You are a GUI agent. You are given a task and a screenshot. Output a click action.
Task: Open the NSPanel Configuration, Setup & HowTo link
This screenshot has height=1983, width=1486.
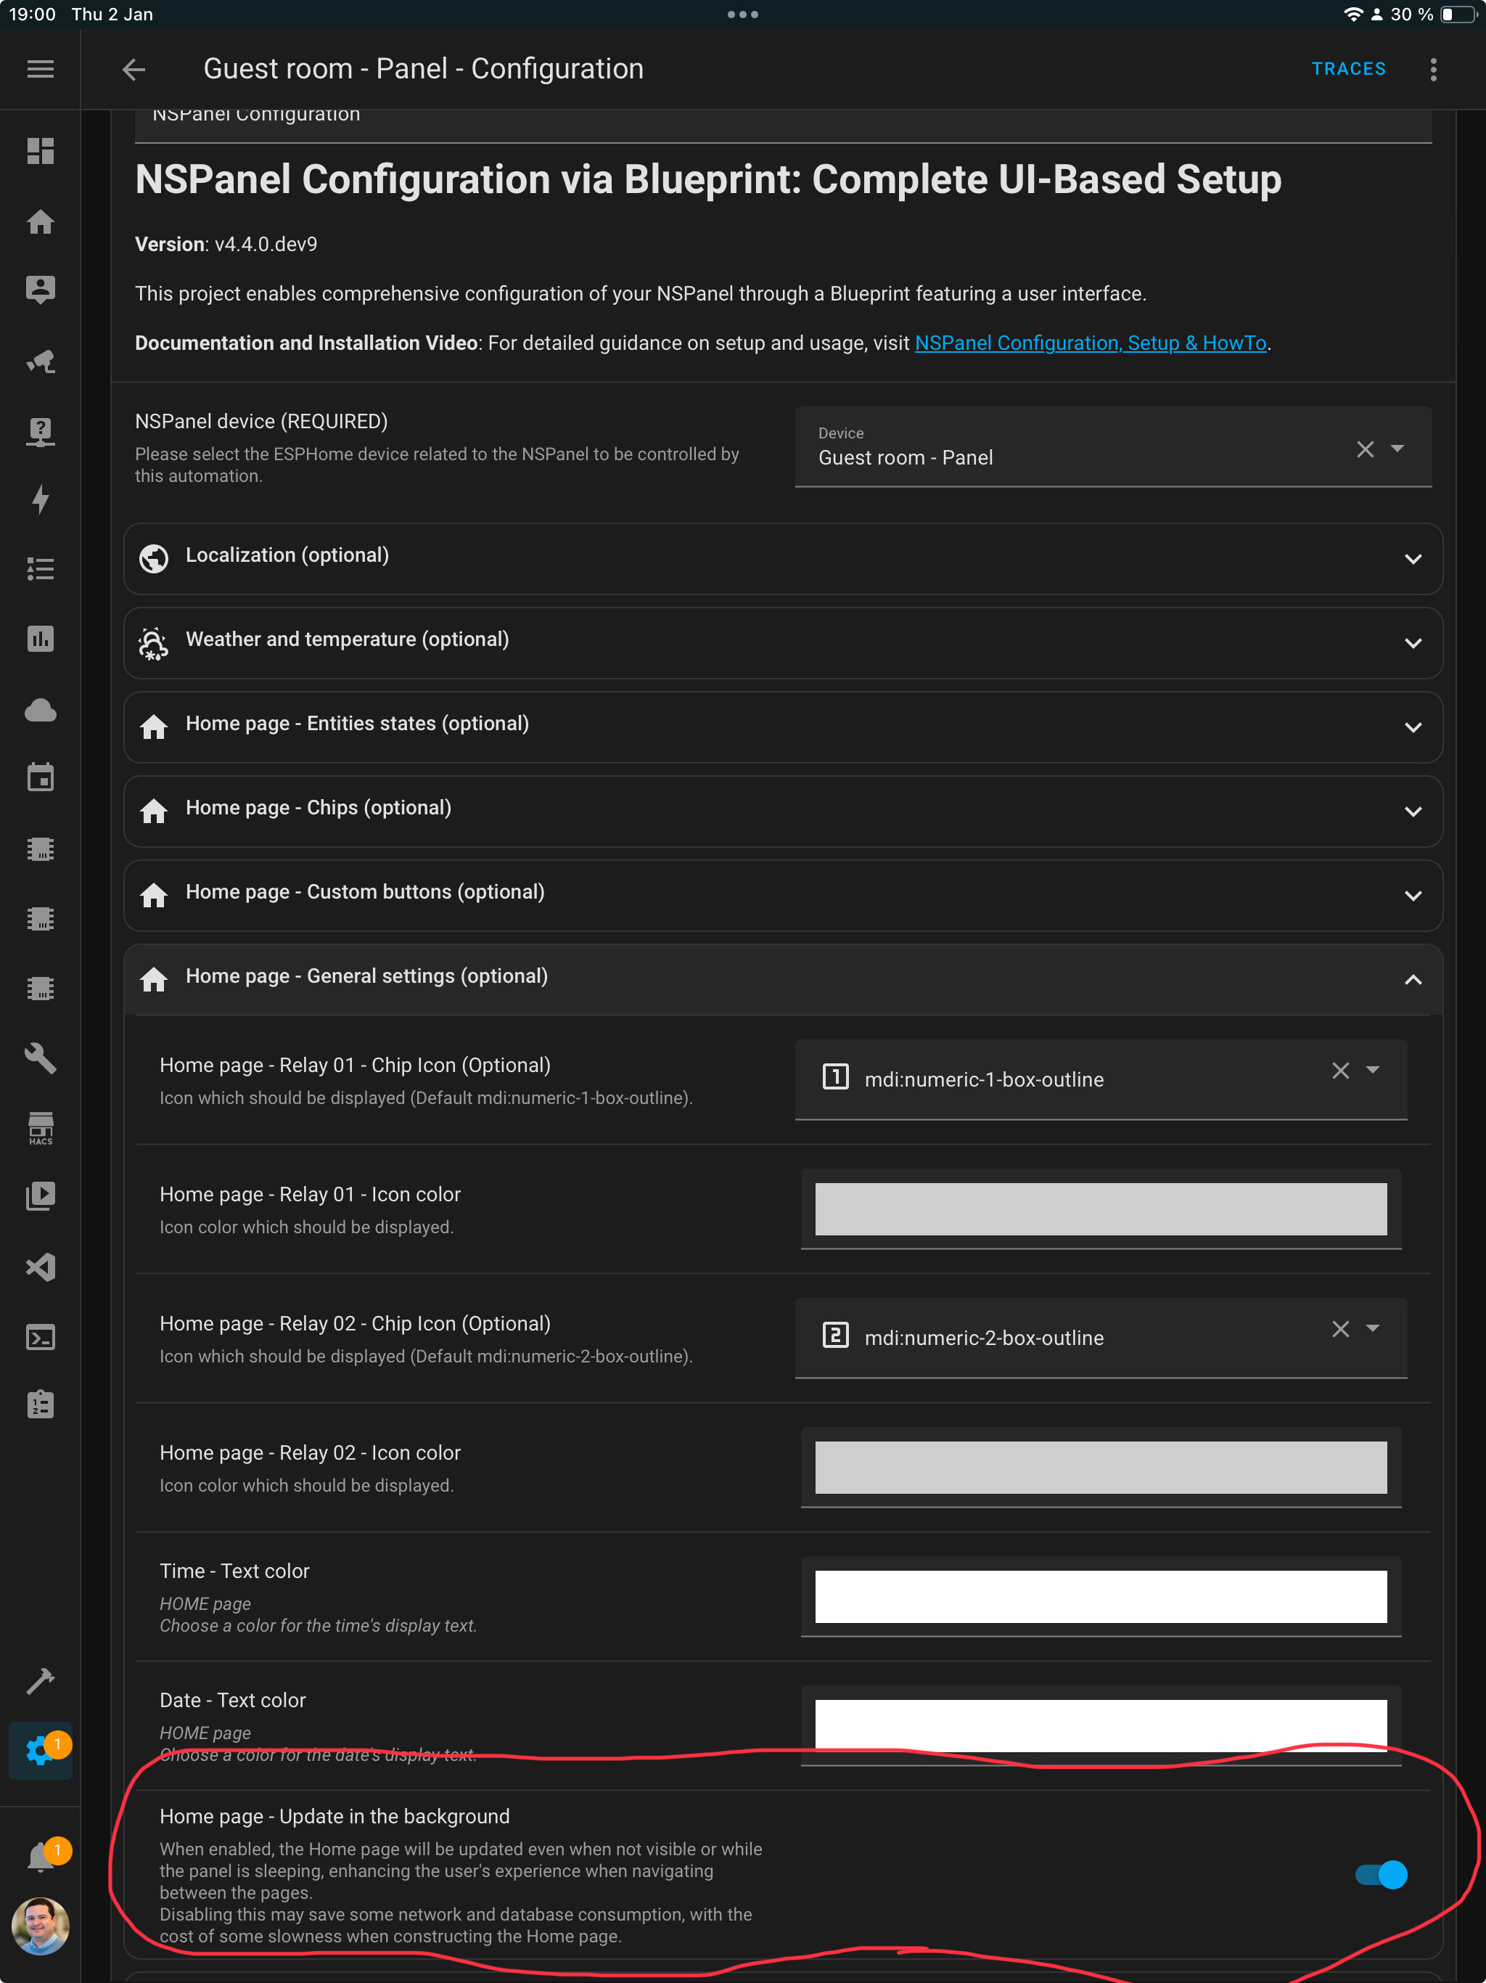coord(1092,343)
